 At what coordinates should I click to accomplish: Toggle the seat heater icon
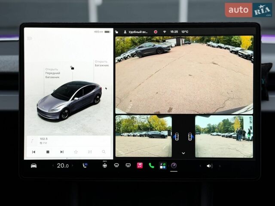click(x=85, y=165)
